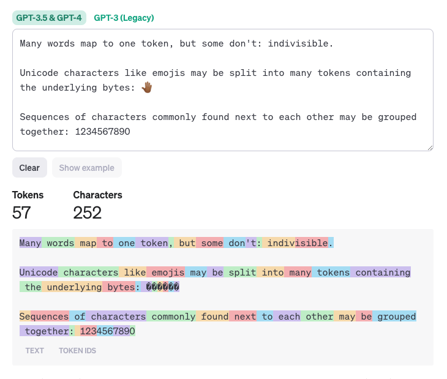Click the highlighted token 'indiv' in output

tap(279, 243)
